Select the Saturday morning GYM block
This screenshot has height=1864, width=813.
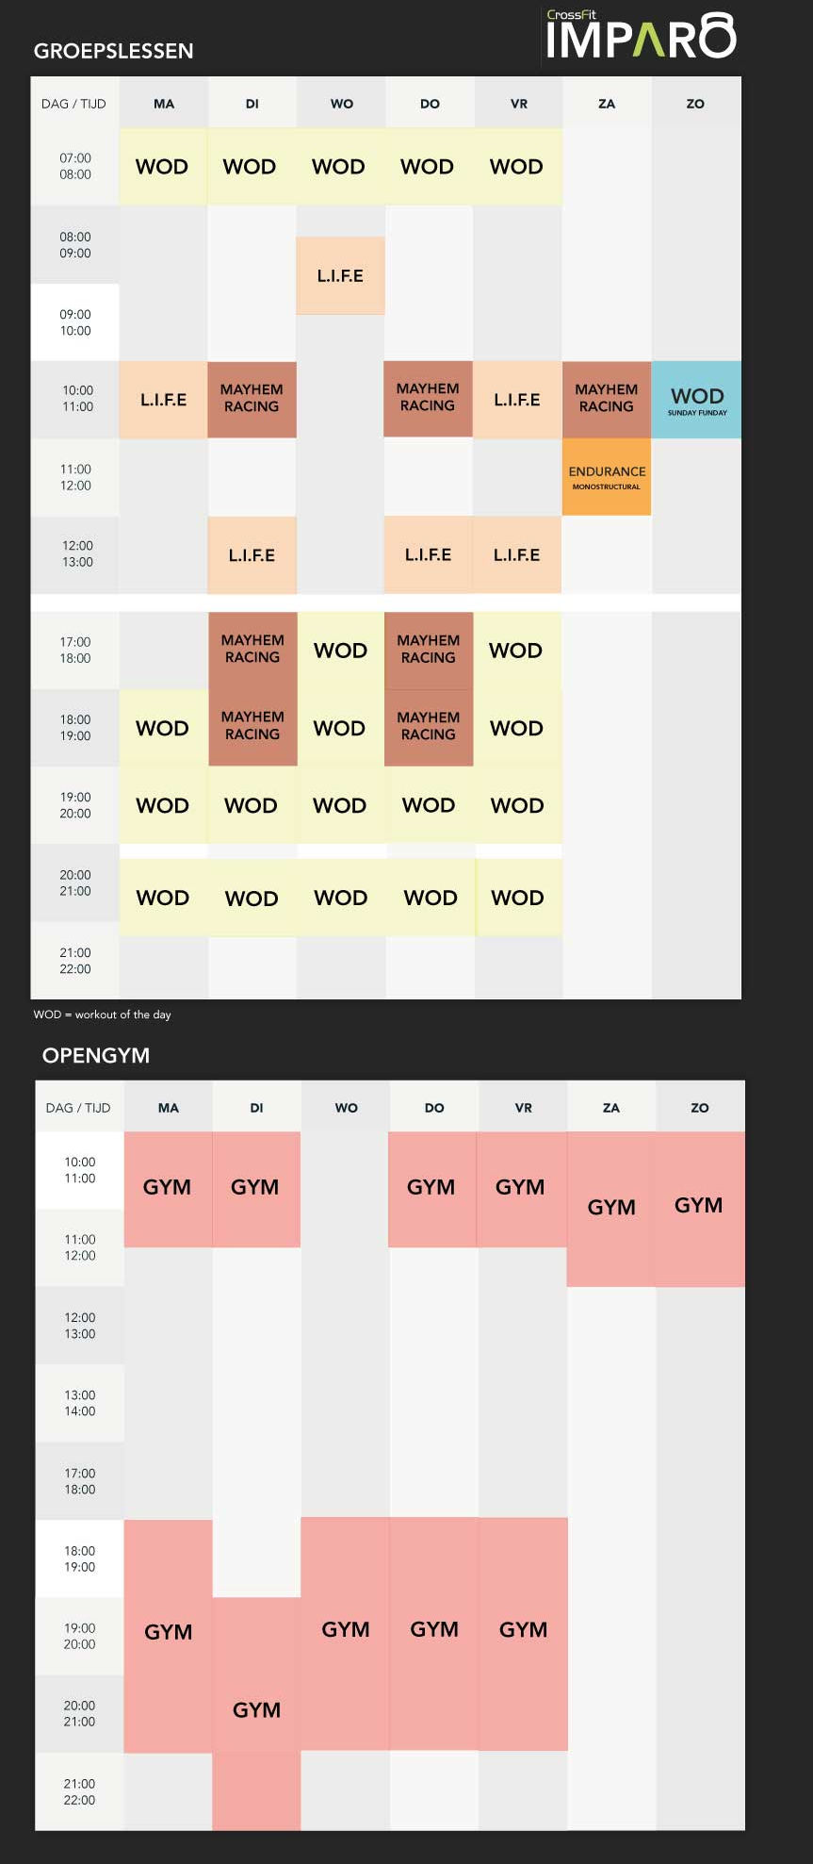point(611,1209)
